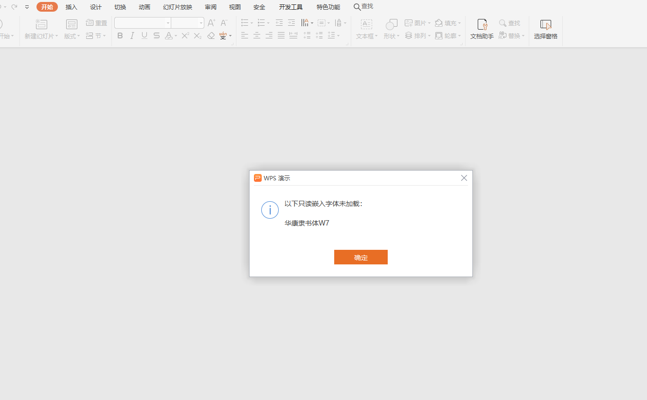The image size is (647, 400).
Task: Toggle underline formatting
Action: [144, 35]
